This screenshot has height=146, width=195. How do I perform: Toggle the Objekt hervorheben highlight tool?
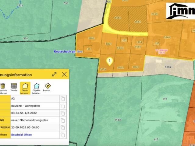(25, 88)
